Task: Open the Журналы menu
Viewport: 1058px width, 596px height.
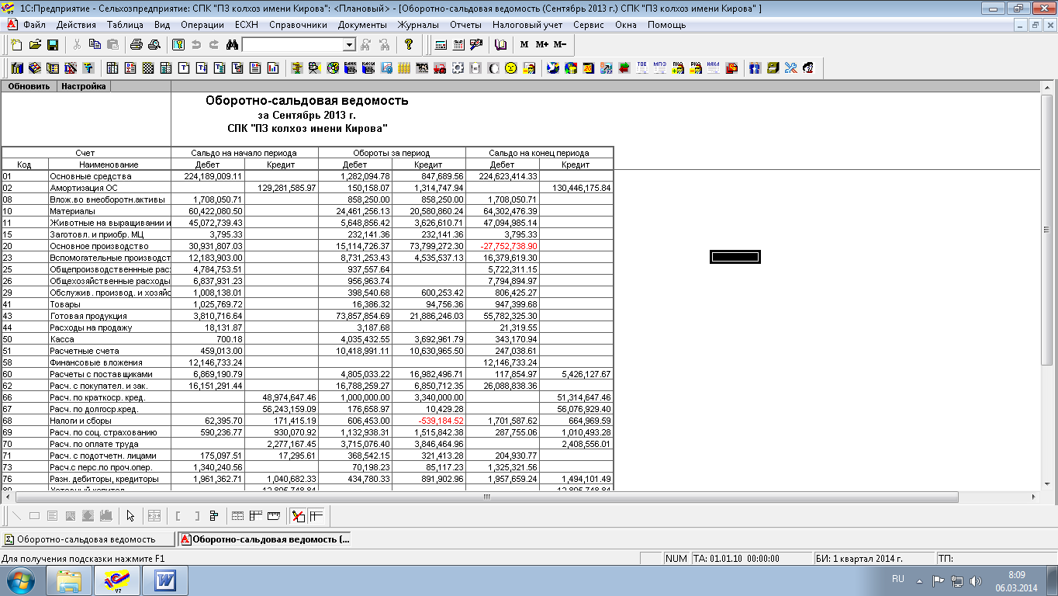Action: 418,25
